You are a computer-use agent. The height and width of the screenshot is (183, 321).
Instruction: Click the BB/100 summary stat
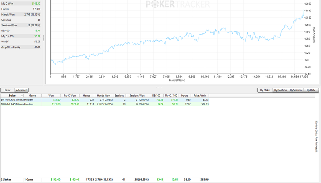(21, 31)
